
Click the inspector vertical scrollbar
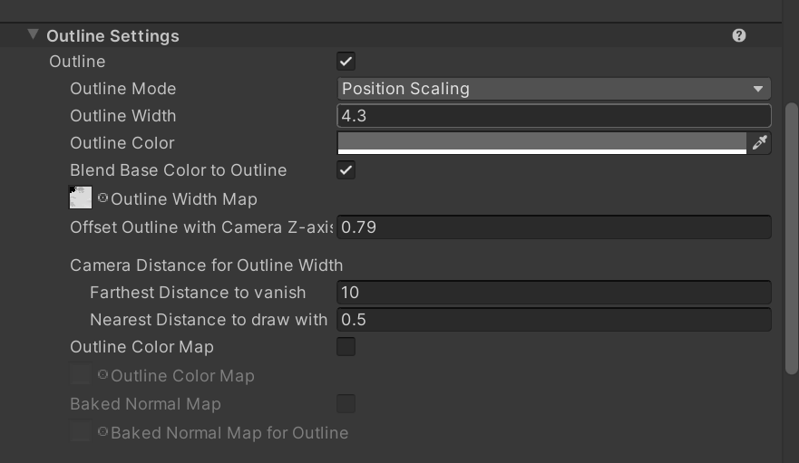click(792, 236)
